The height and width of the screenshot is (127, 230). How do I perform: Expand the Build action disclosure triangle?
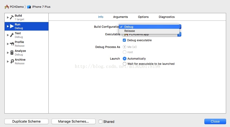click(8, 17)
